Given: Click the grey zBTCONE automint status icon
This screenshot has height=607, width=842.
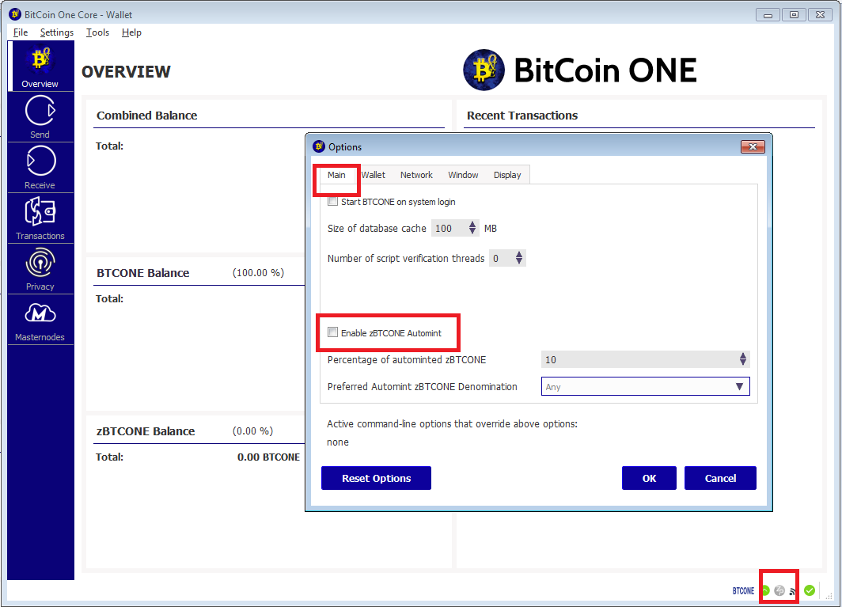Looking at the screenshot, I should click(x=779, y=590).
